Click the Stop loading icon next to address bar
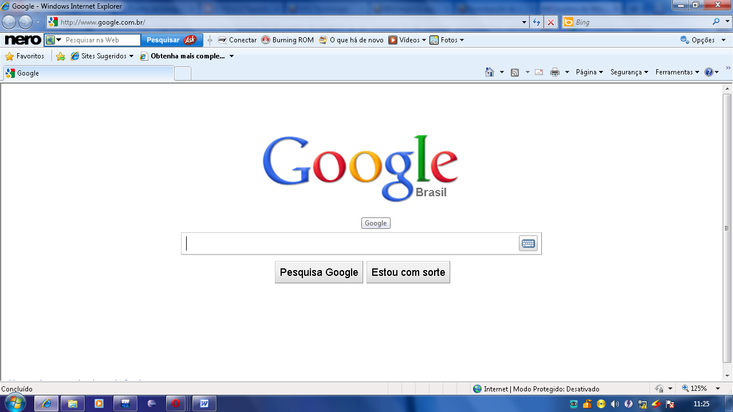The image size is (733, 412). pos(550,22)
